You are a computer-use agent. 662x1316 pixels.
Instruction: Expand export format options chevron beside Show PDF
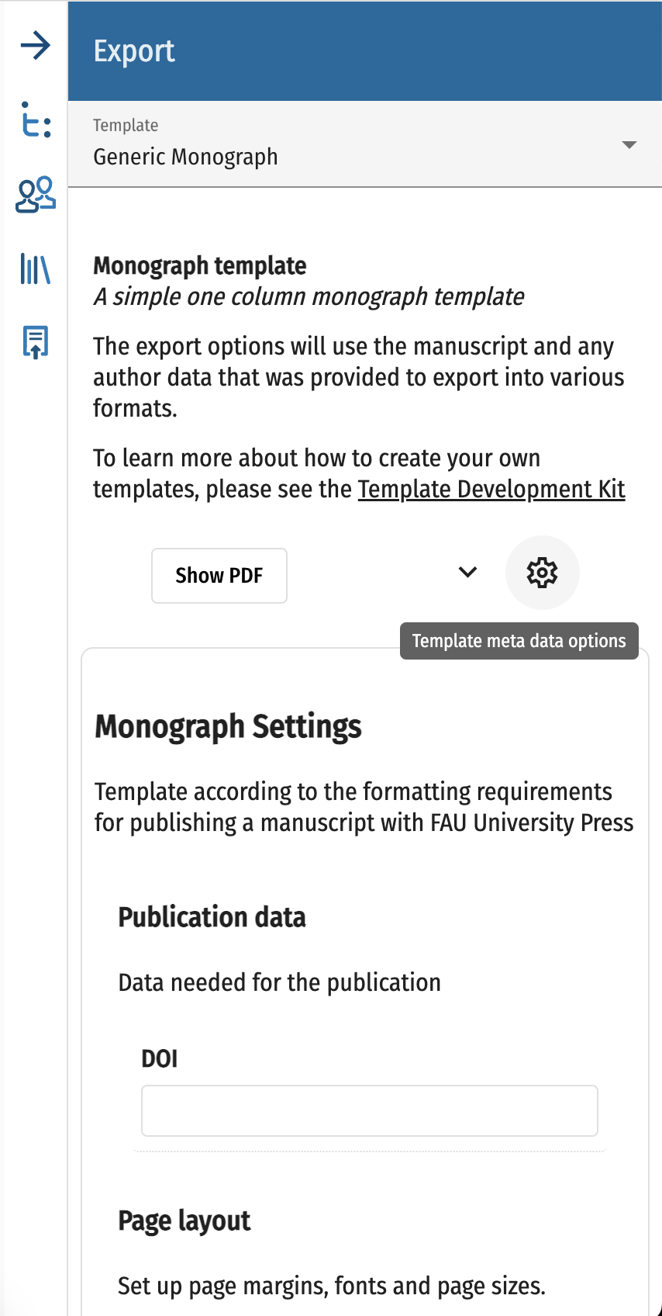click(x=467, y=573)
